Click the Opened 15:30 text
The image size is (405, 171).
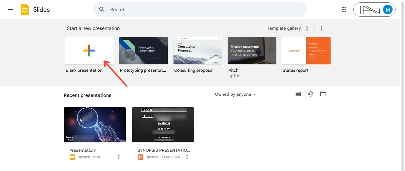click(x=89, y=157)
